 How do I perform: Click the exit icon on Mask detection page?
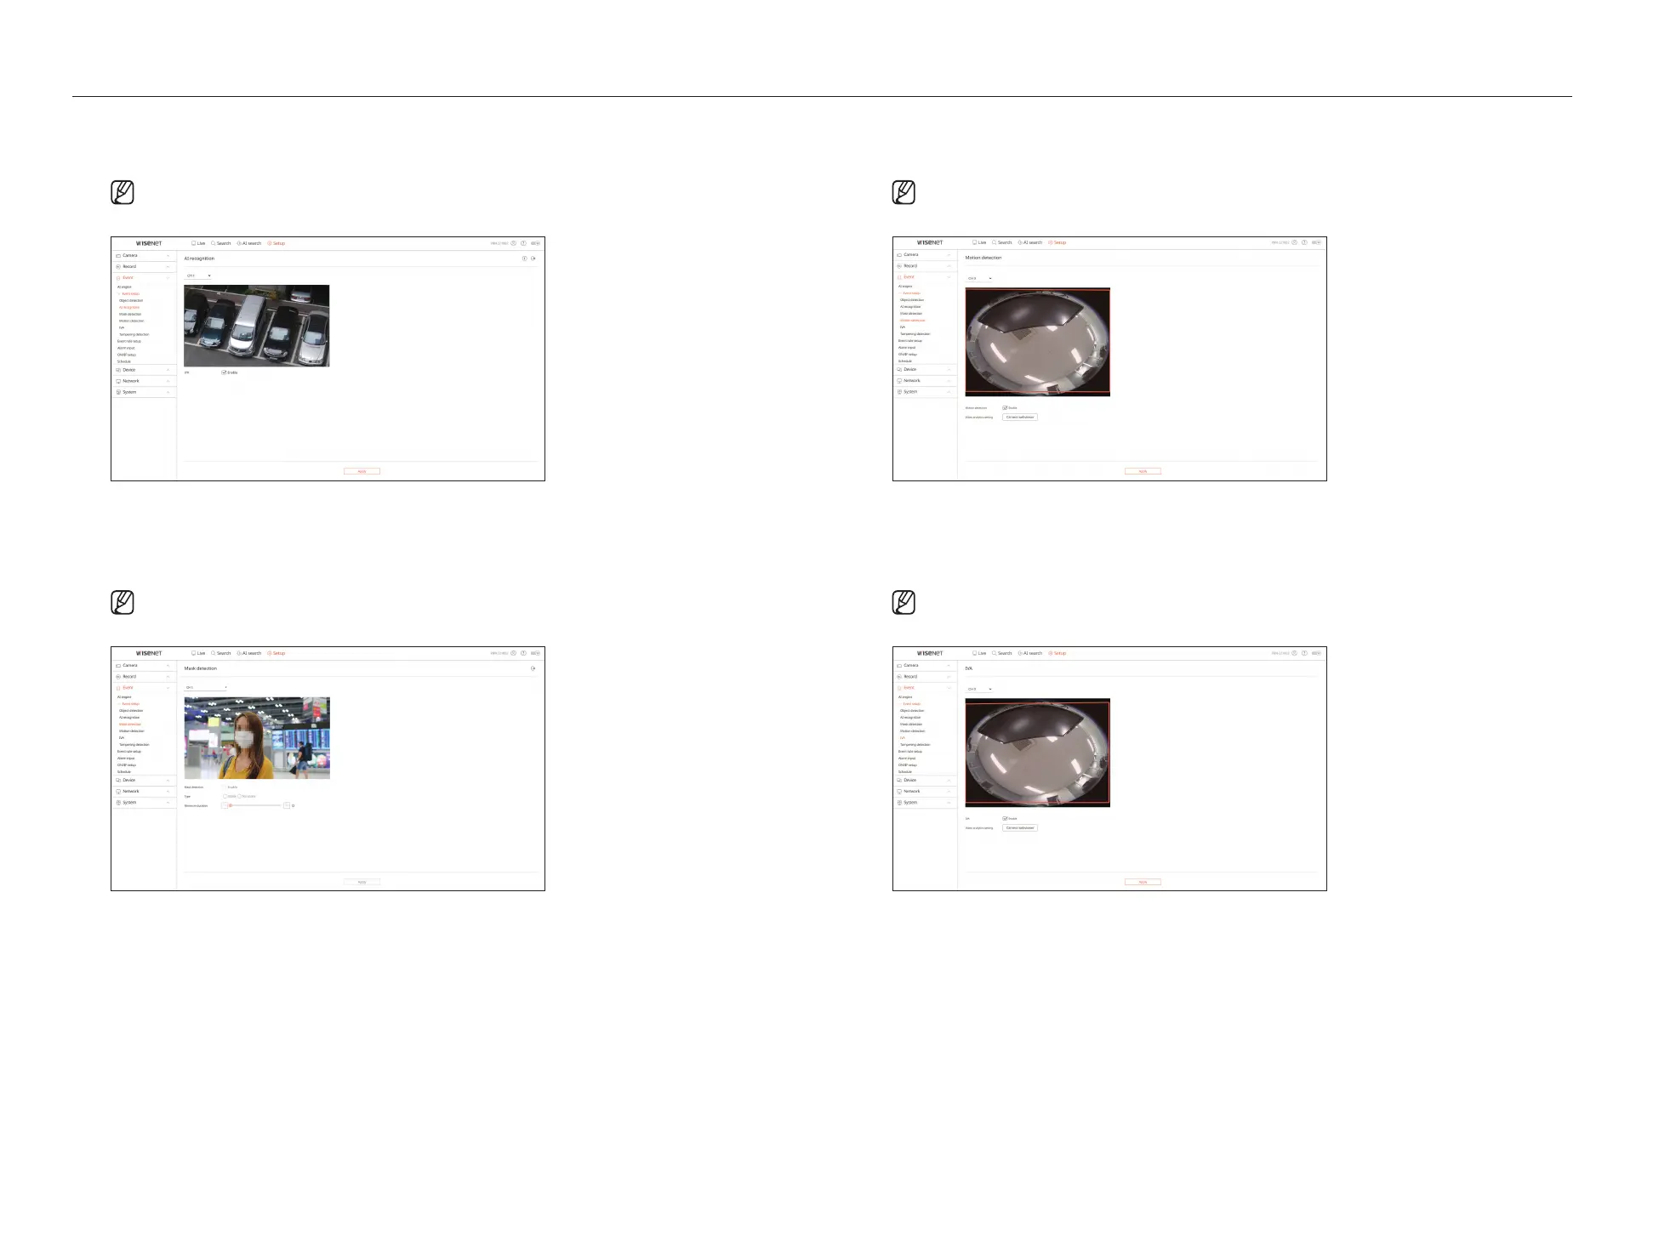click(533, 668)
